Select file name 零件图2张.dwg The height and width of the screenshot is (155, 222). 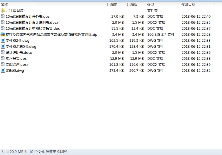17,41
